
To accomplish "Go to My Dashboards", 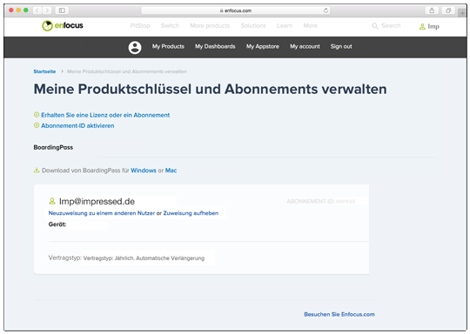I will pos(215,46).
